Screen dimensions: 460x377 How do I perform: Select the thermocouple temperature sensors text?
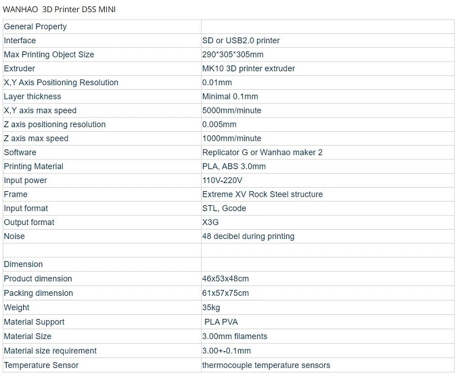click(266, 365)
